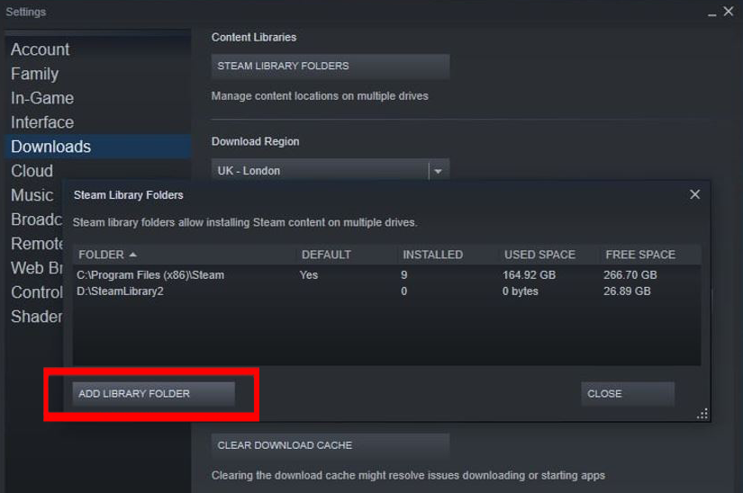Select the C:\Program Files (x86)\Steam row
The width and height of the screenshot is (743, 493).
(386, 275)
